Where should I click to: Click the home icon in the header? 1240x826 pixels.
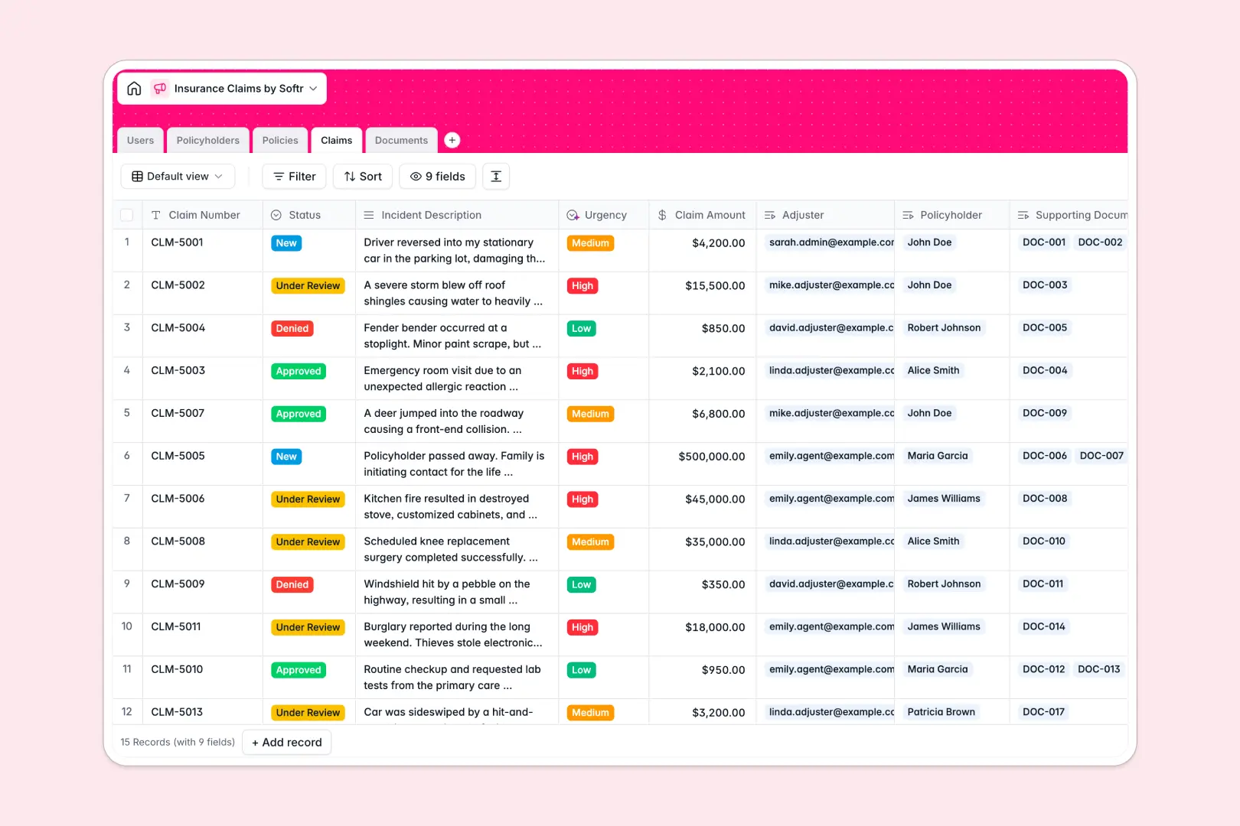coord(134,88)
